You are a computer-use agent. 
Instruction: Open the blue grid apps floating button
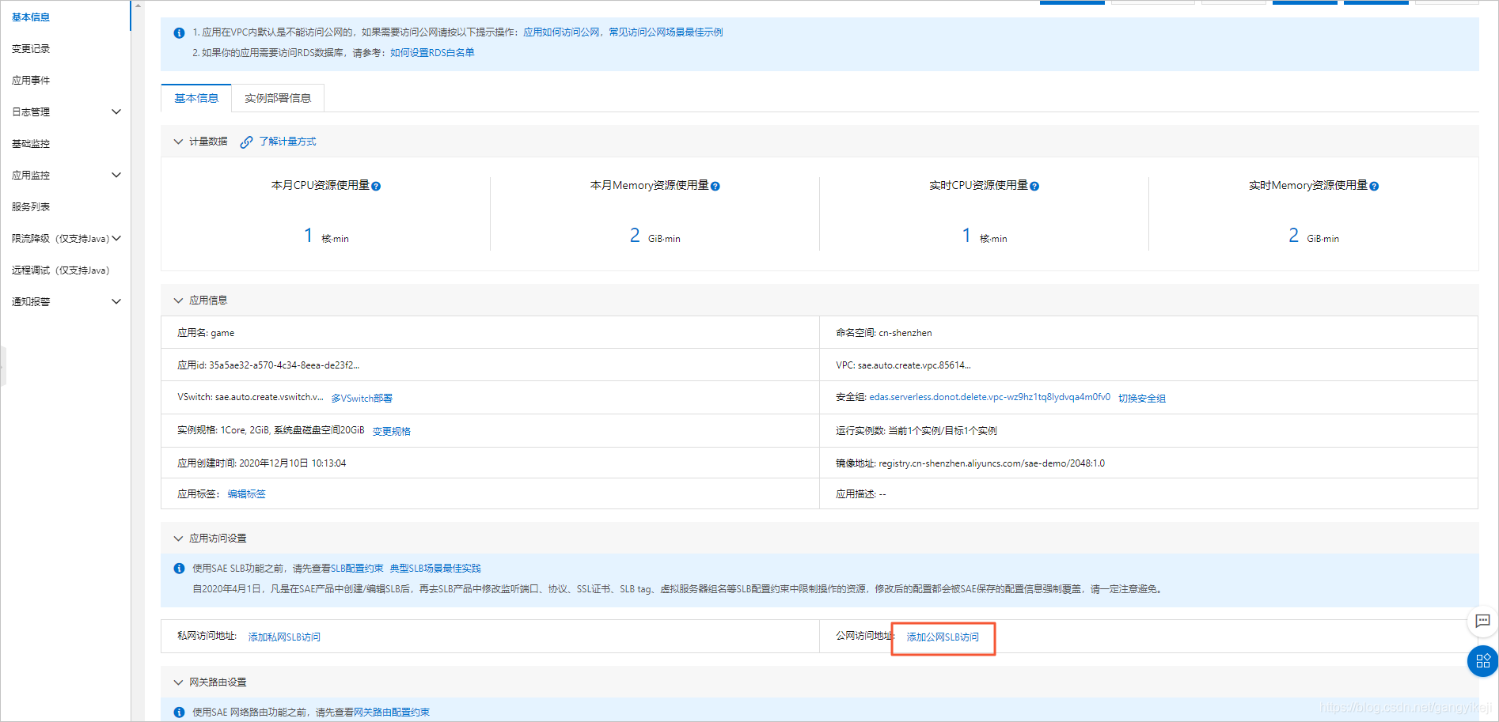pos(1482,661)
